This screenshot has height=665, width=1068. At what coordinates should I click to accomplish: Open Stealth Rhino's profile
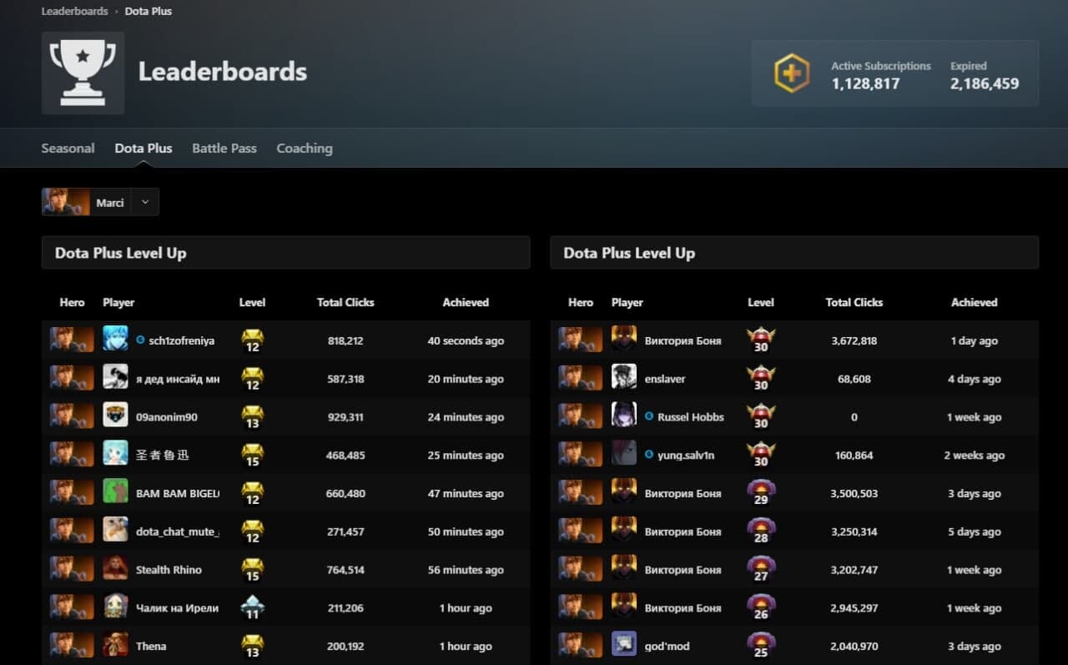pos(169,570)
